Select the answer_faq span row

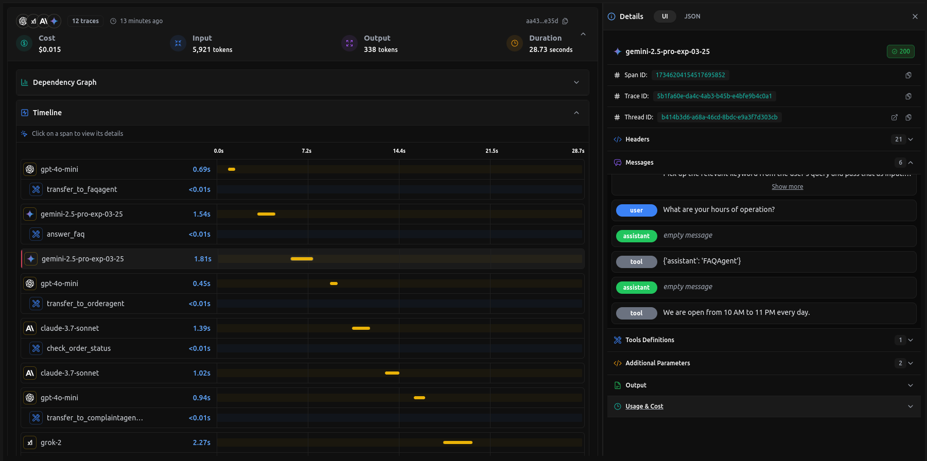coord(65,234)
